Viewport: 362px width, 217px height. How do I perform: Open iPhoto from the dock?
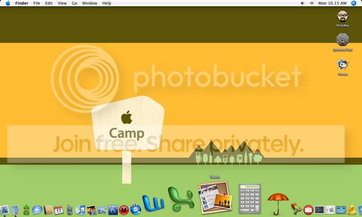click(x=91, y=210)
